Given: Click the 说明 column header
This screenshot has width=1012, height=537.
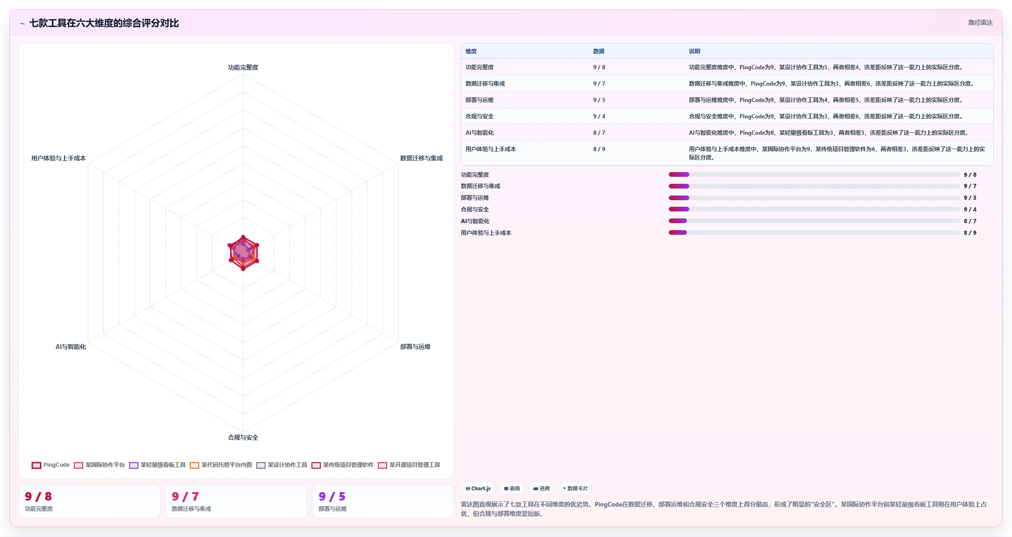Looking at the screenshot, I should click(x=694, y=51).
